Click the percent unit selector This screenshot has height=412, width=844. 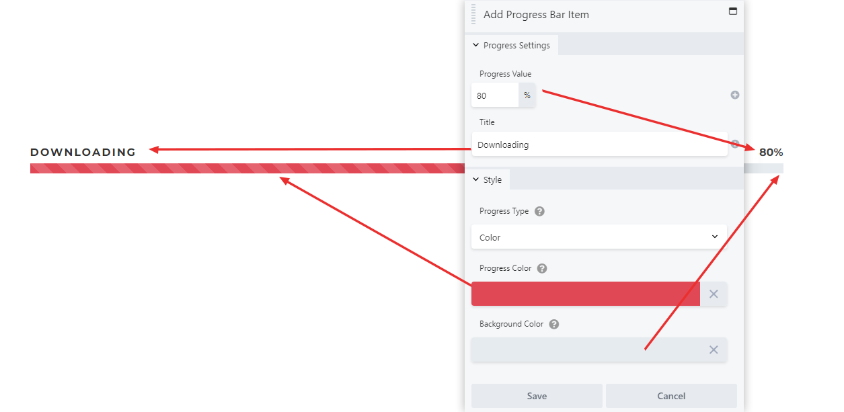(x=527, y=95)
